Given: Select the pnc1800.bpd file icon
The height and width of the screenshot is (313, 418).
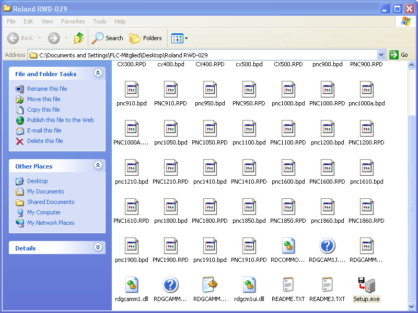Looking at the screenshot, I should (171, 207).
